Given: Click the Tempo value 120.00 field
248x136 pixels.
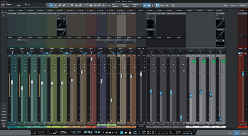Looking at the screenshot, I should [178, 132].
